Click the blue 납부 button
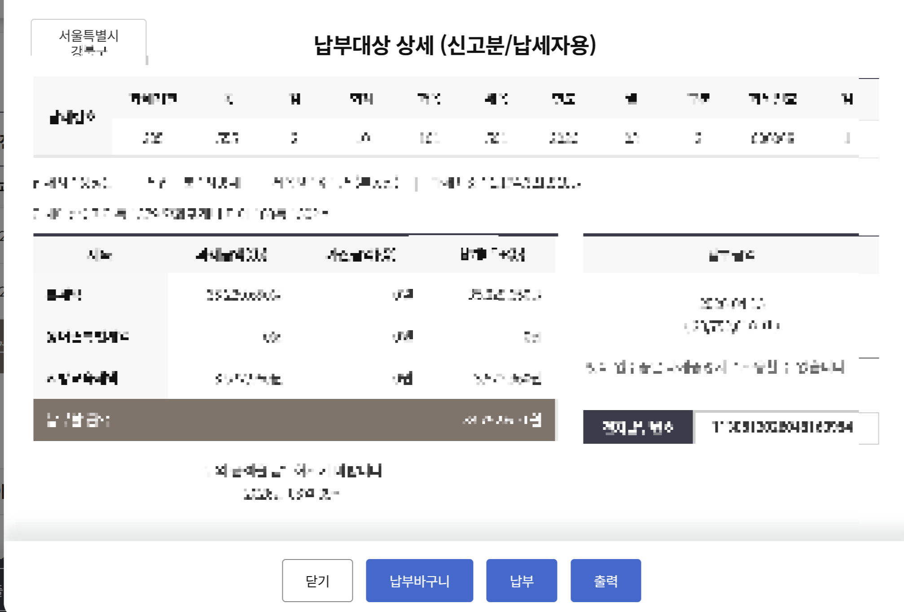The image size is (904, 612). coord(521,581)
